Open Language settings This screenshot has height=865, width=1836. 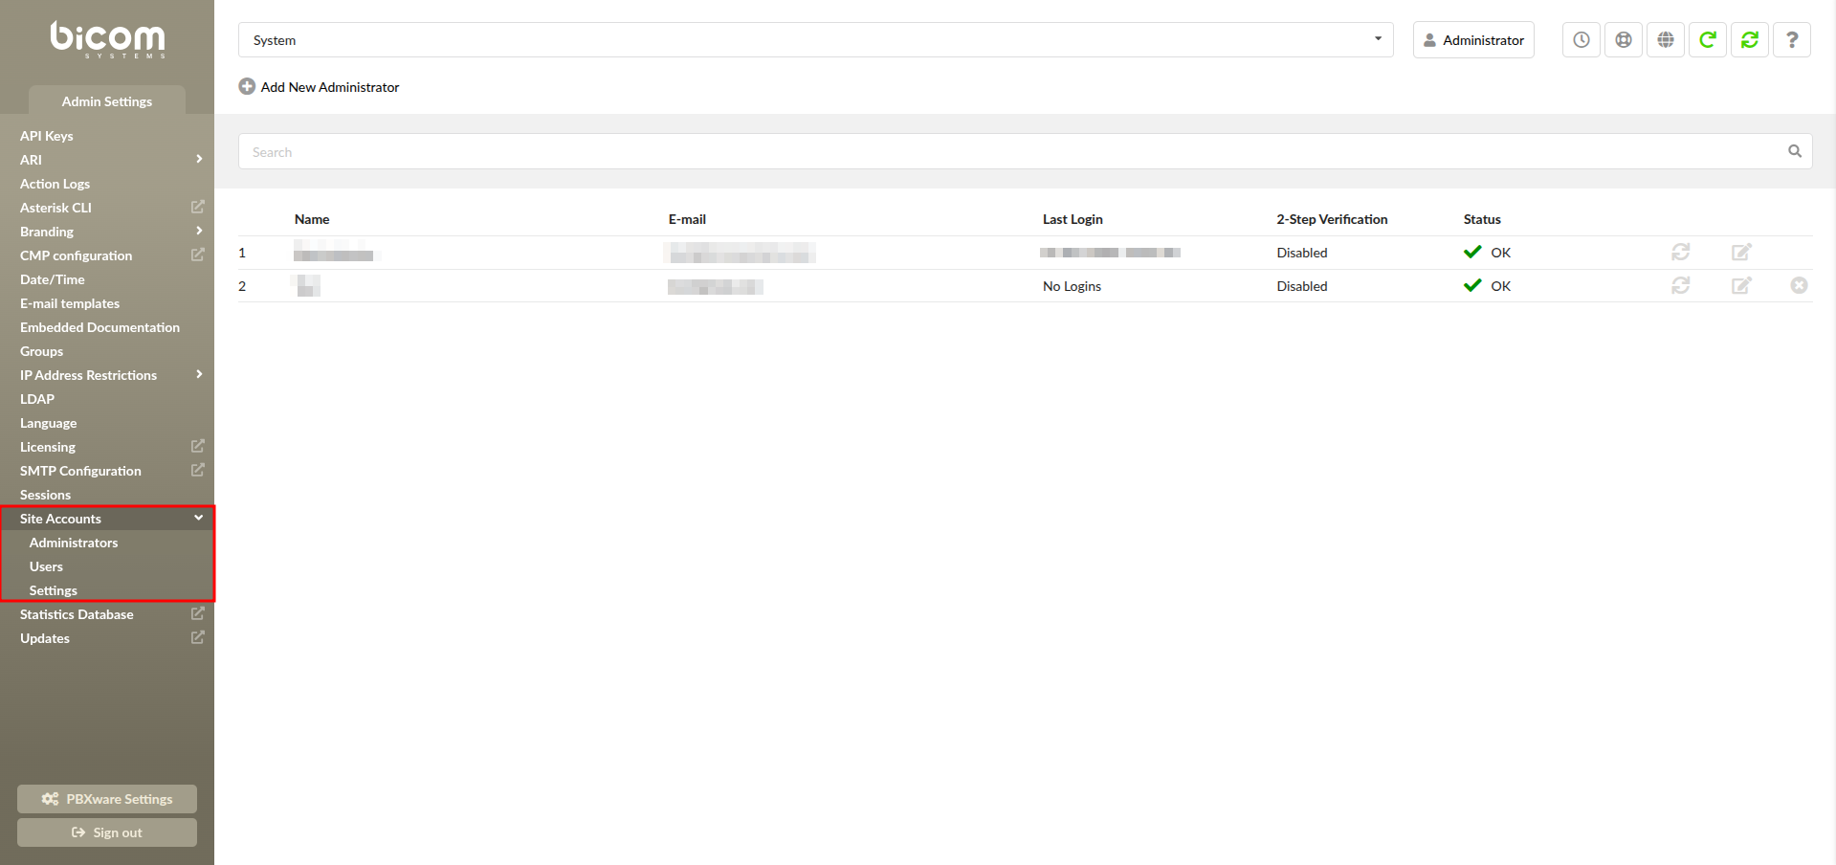(x=48, y=423)
